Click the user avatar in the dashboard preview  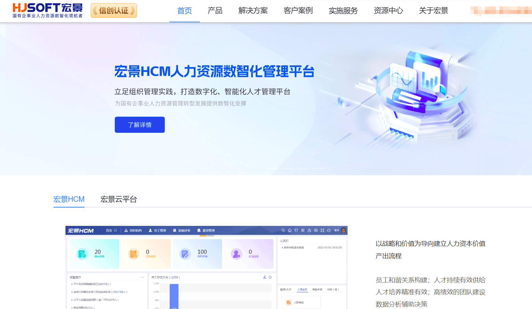point(344,230)
